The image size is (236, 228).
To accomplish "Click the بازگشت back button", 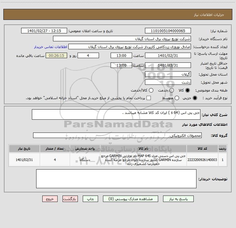I will click(70, 199).
